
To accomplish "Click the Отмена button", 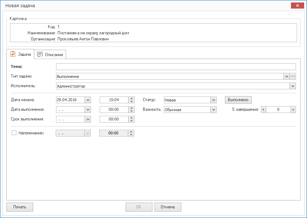I will (x=168, y=207).
